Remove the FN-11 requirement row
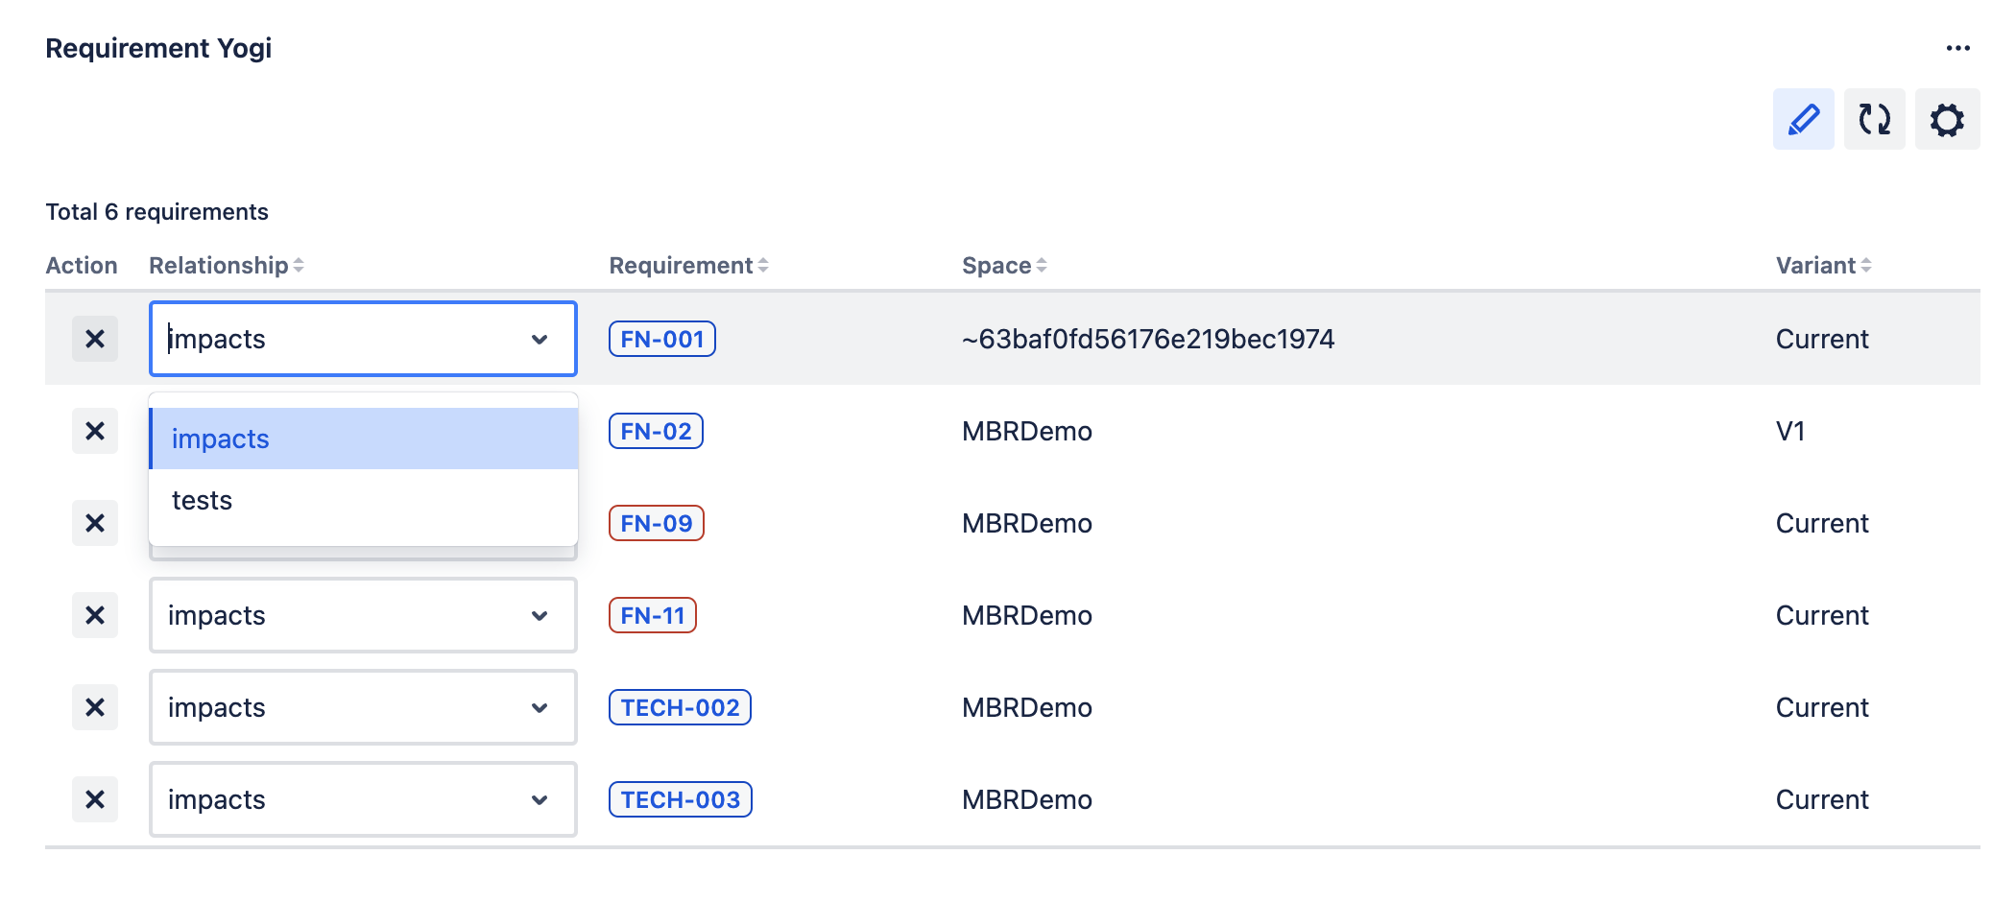2016x902 pixels. pos(95,615)
